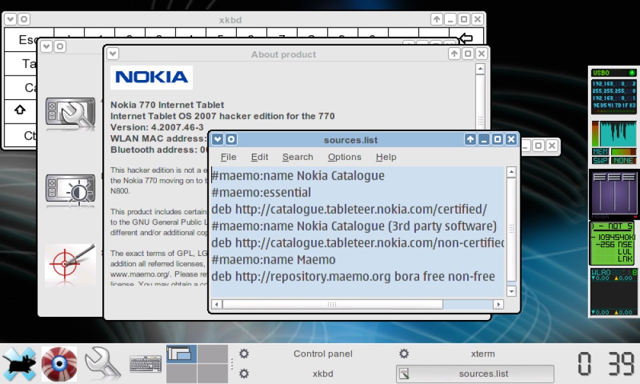Open the screen calibration target applet
Screen dimensions: 640x384
tap(70, 264)
